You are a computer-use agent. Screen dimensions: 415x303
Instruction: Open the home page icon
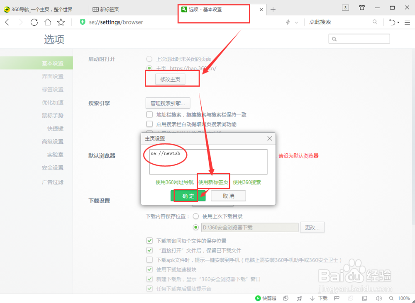click(x=48, y=22)
